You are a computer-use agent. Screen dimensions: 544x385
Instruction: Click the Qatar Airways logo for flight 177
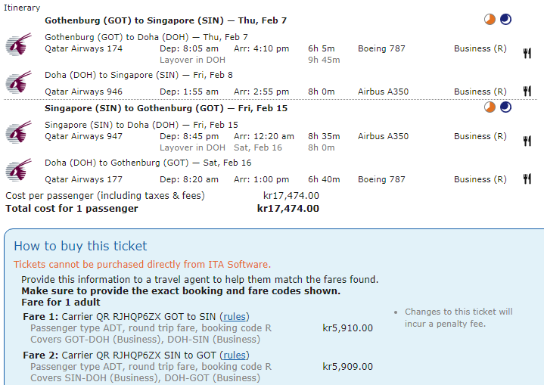(x=18, y=170)
